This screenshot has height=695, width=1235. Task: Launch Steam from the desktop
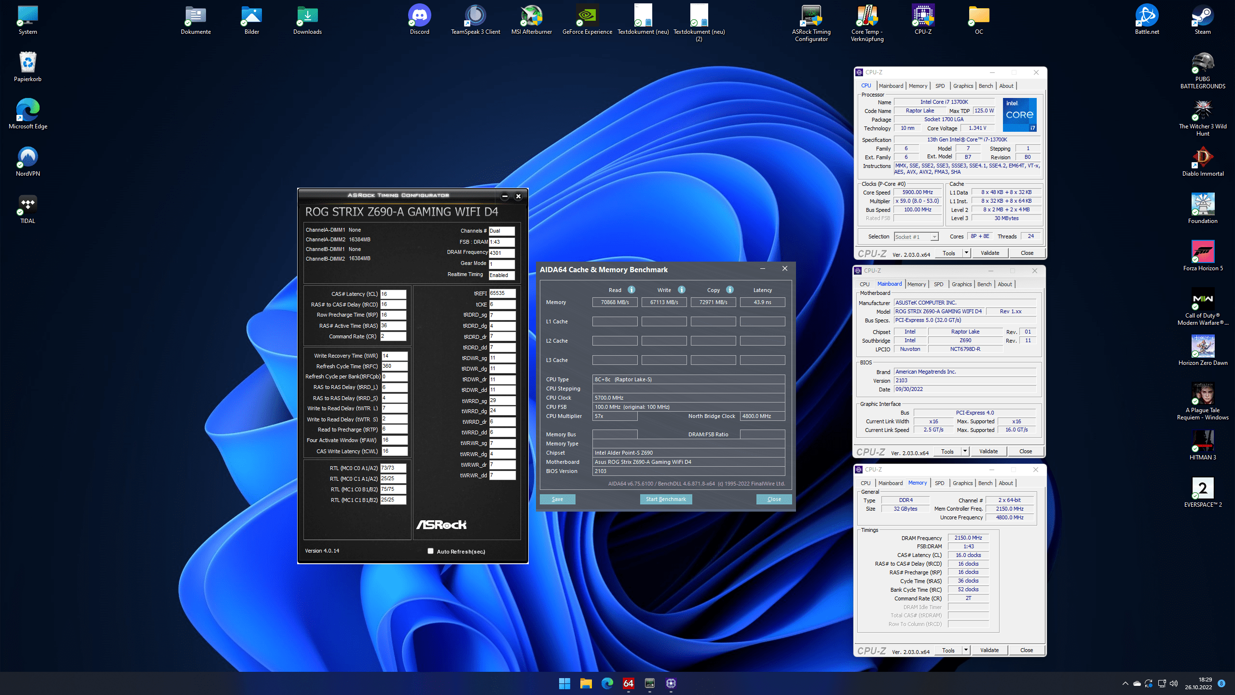coord(1203,20)
